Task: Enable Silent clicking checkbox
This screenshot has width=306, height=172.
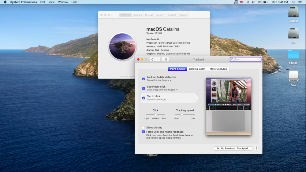Action: [x=144, y=128]
